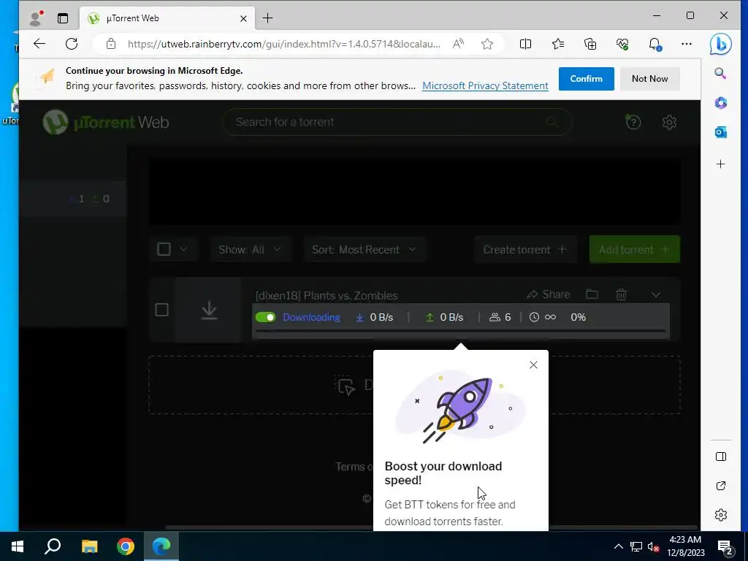Open the Collections icon

pos(590,44)
